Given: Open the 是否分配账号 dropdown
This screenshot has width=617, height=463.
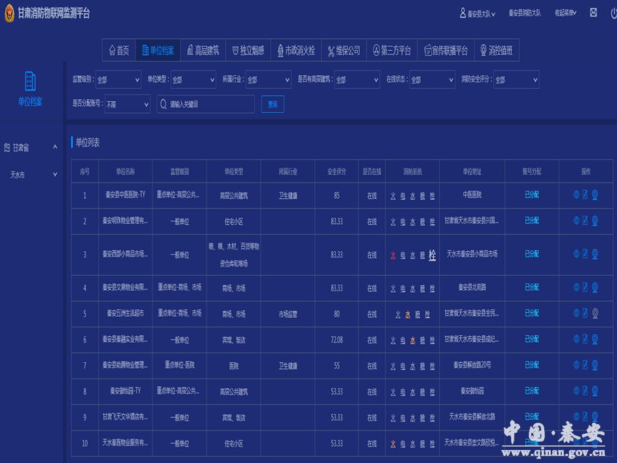Looking at the screenshot, I should point(127,104).
